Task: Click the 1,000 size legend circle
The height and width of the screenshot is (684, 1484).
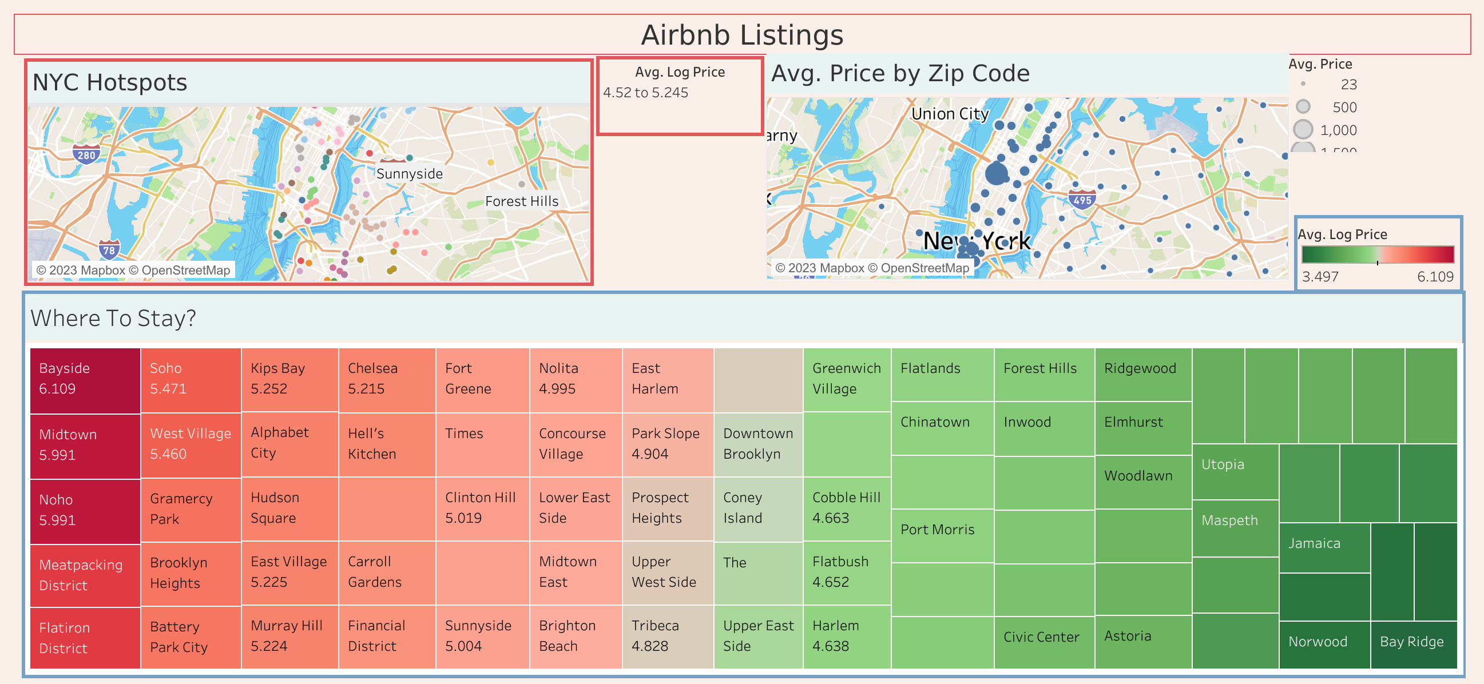Action: click(1303, 130)
